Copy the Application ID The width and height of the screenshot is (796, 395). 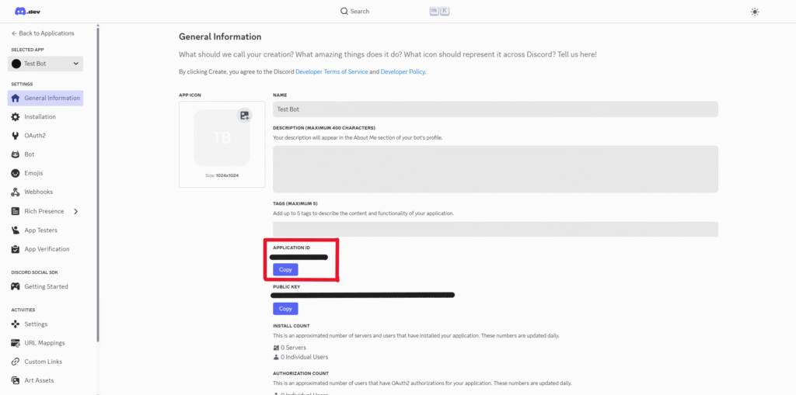tap(285, 269)
